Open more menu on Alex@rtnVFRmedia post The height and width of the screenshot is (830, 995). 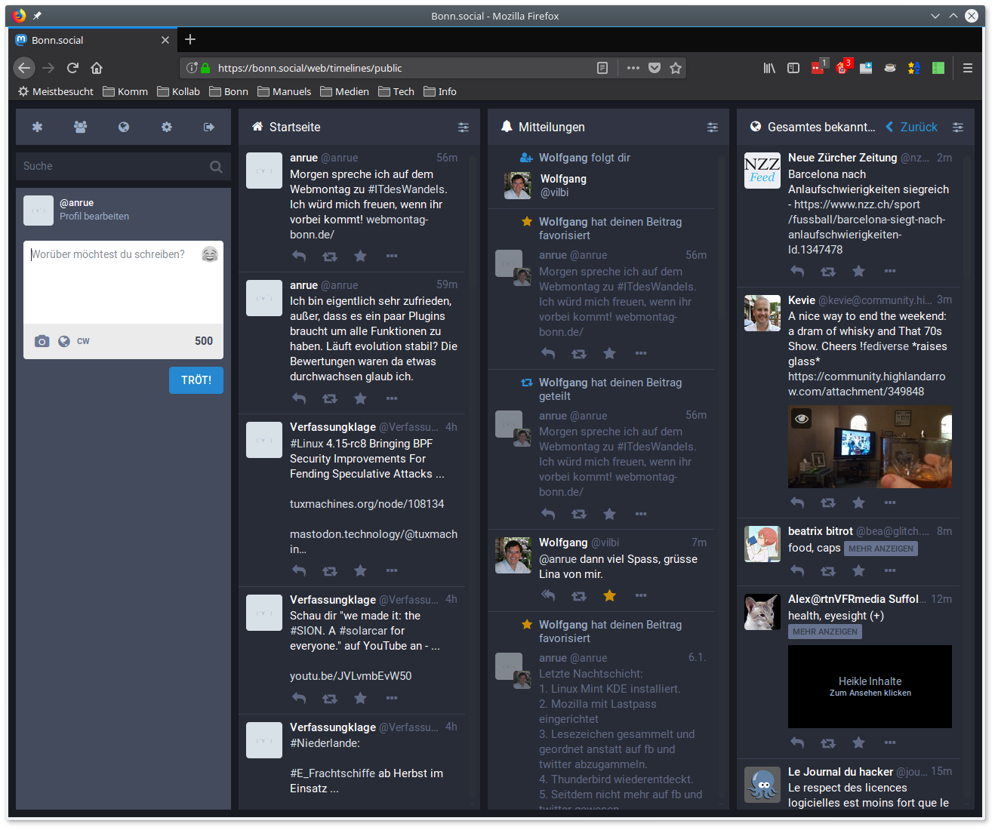(x=890, y=743)
